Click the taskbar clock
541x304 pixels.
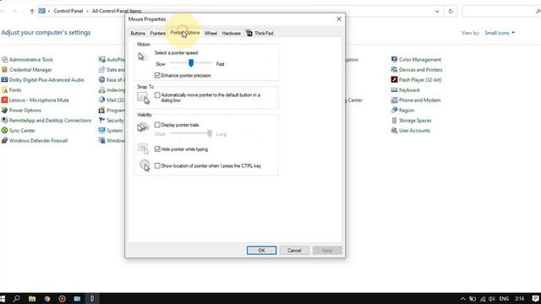(x=519, y=298)
